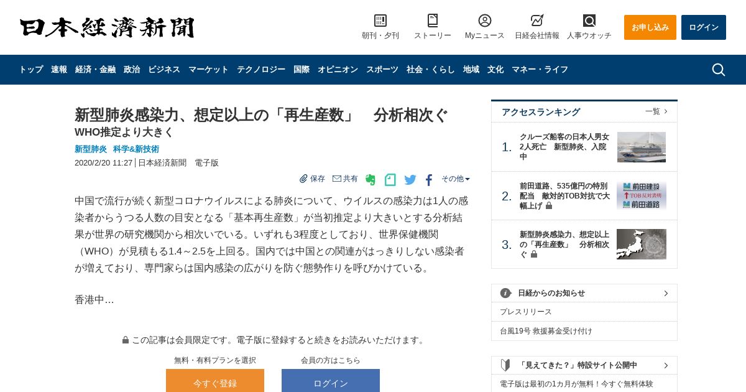Select the マーケット navigation item
The width and height of the screenshot is (746, 392).
[x=208, y=70]
